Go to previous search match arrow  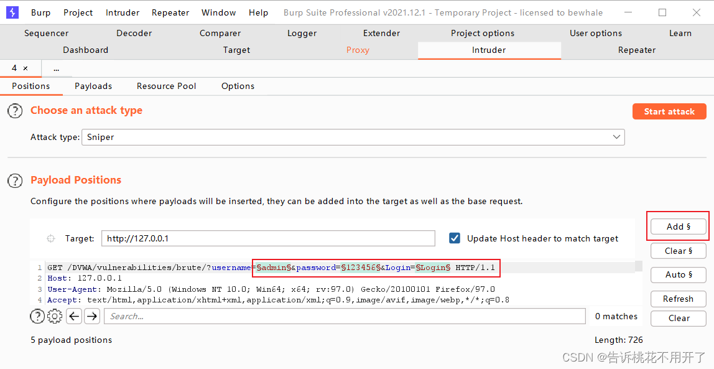(74, 315)
